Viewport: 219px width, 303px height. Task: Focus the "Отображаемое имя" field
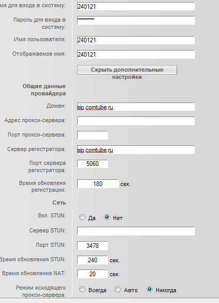(x=136, y=55)
